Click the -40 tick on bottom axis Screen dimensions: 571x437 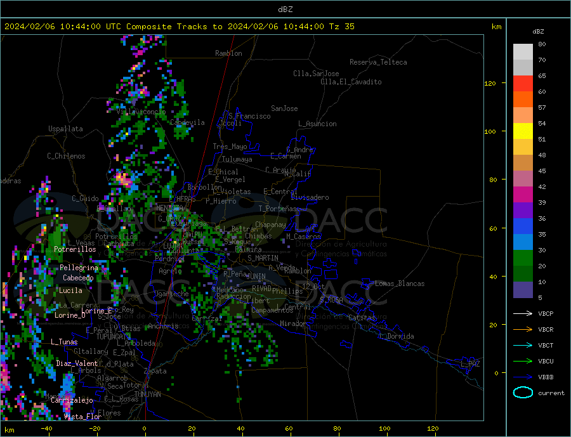(x=46, y=428)
